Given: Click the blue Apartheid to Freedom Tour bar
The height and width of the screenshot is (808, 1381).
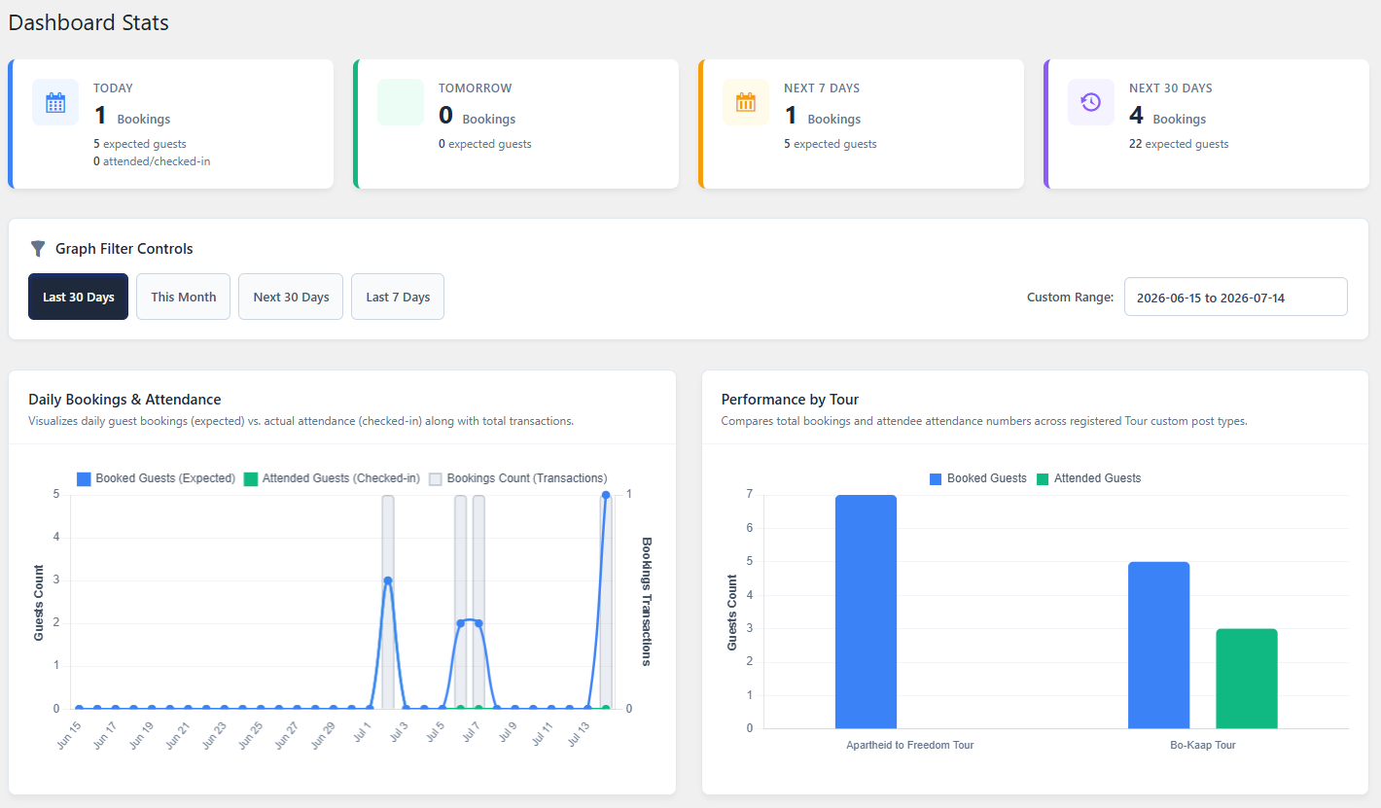Looking at the screenshot, I should [866, 612].
